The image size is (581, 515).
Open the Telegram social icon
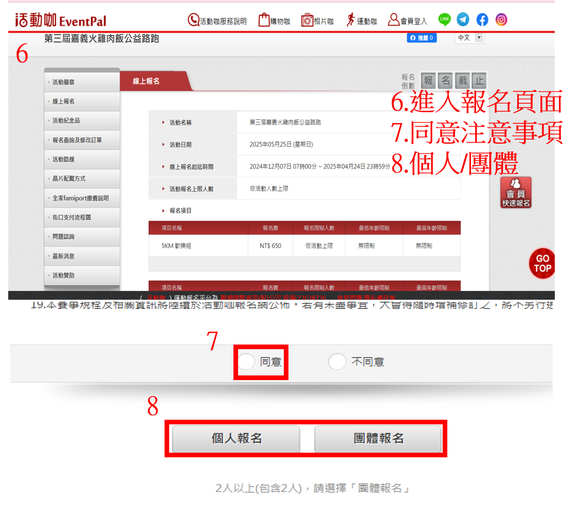tap(463, 20)
